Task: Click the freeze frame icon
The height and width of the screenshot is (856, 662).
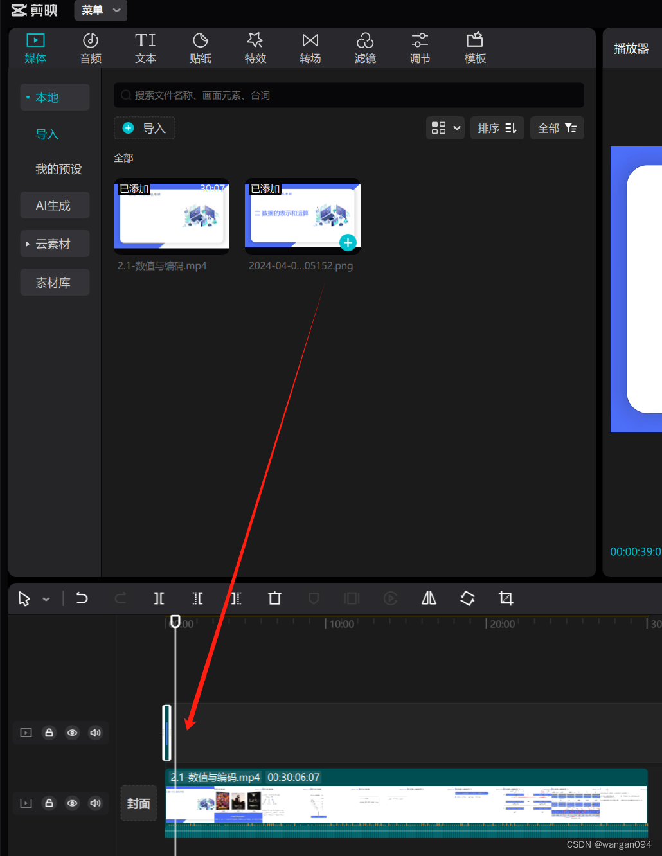Action: (x=352, y=598)
